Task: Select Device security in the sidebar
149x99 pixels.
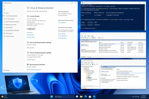Action: (x=8, y=28)
